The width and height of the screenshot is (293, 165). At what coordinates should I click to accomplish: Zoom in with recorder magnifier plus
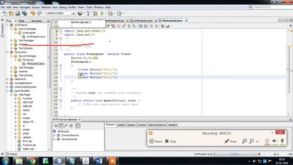pyautogui.click(x=244, y=141)
